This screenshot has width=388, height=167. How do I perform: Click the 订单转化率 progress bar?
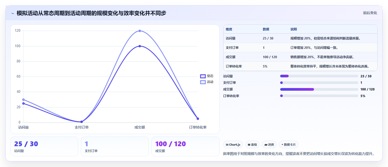(x=319, y=96)
